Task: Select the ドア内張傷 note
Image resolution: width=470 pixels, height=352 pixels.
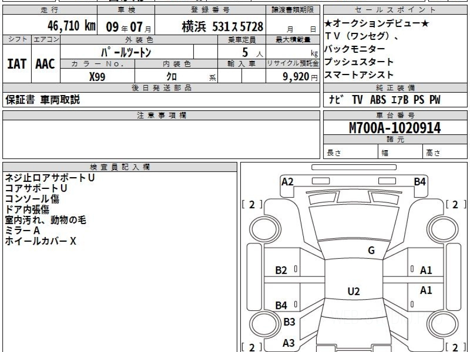Action: (27, 209)
